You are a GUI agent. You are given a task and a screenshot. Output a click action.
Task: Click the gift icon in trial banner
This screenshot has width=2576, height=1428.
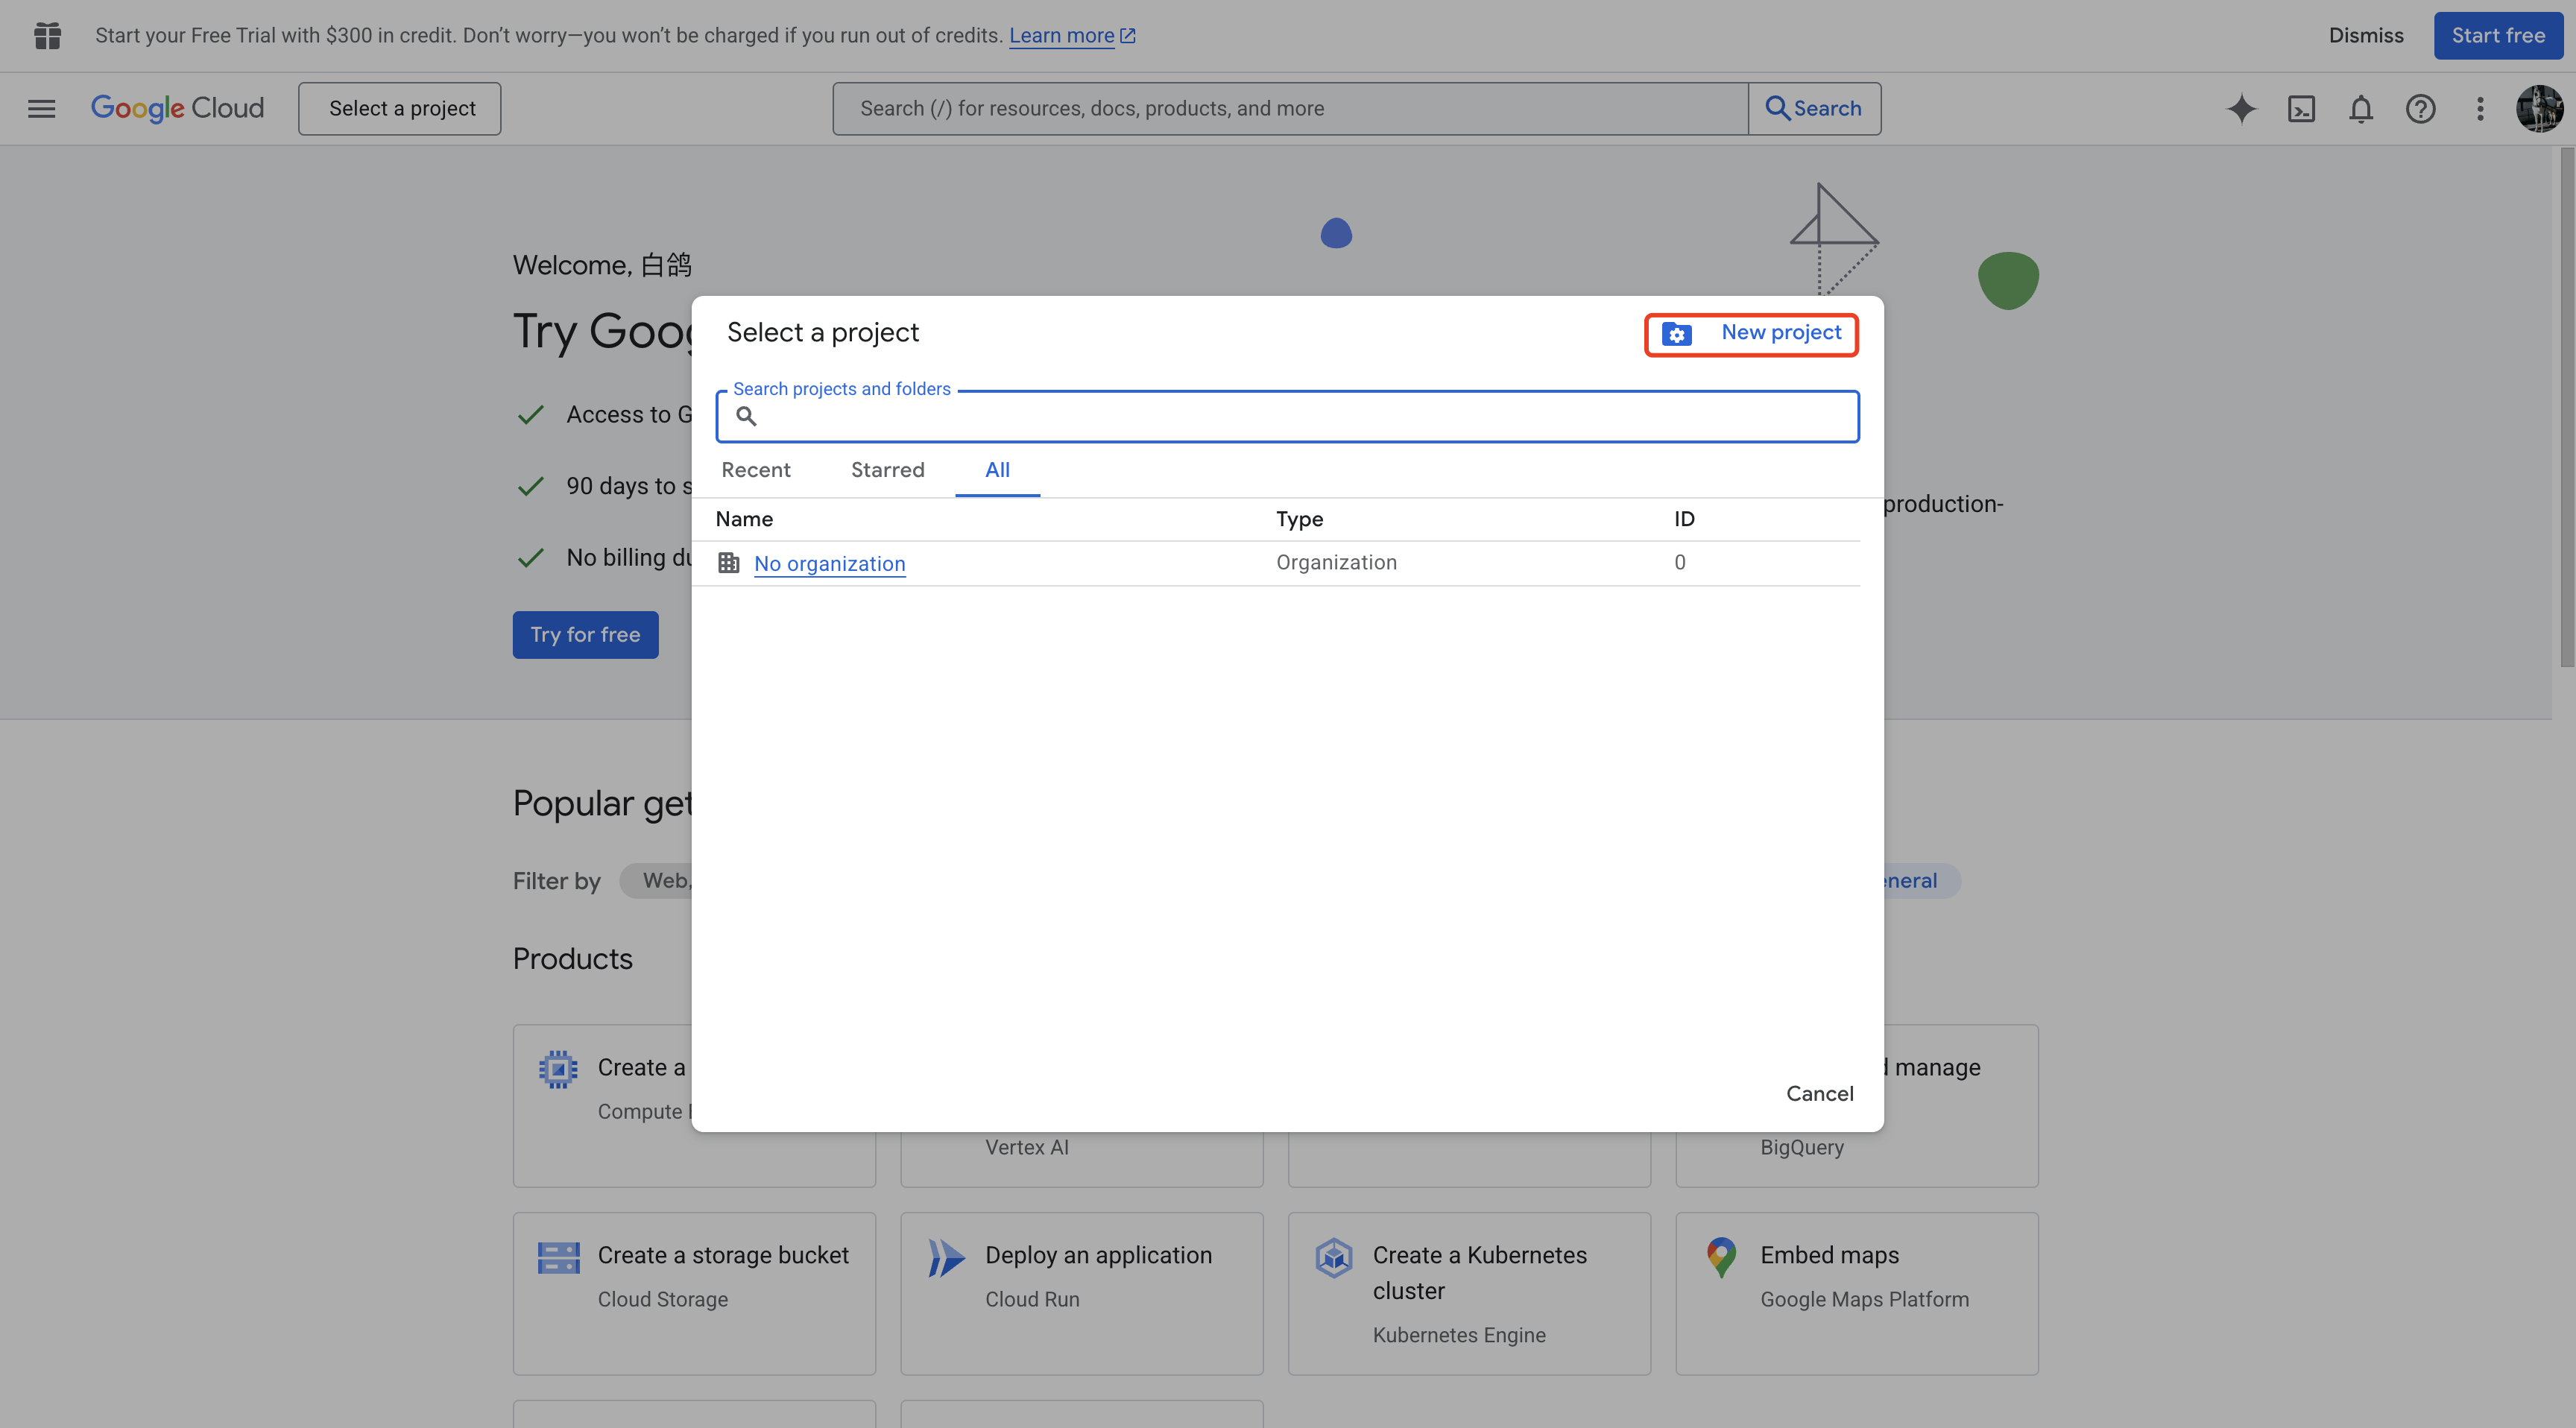(x=47, y=35)
